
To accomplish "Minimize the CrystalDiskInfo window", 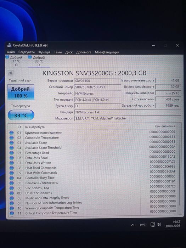I will coord(153,46).
